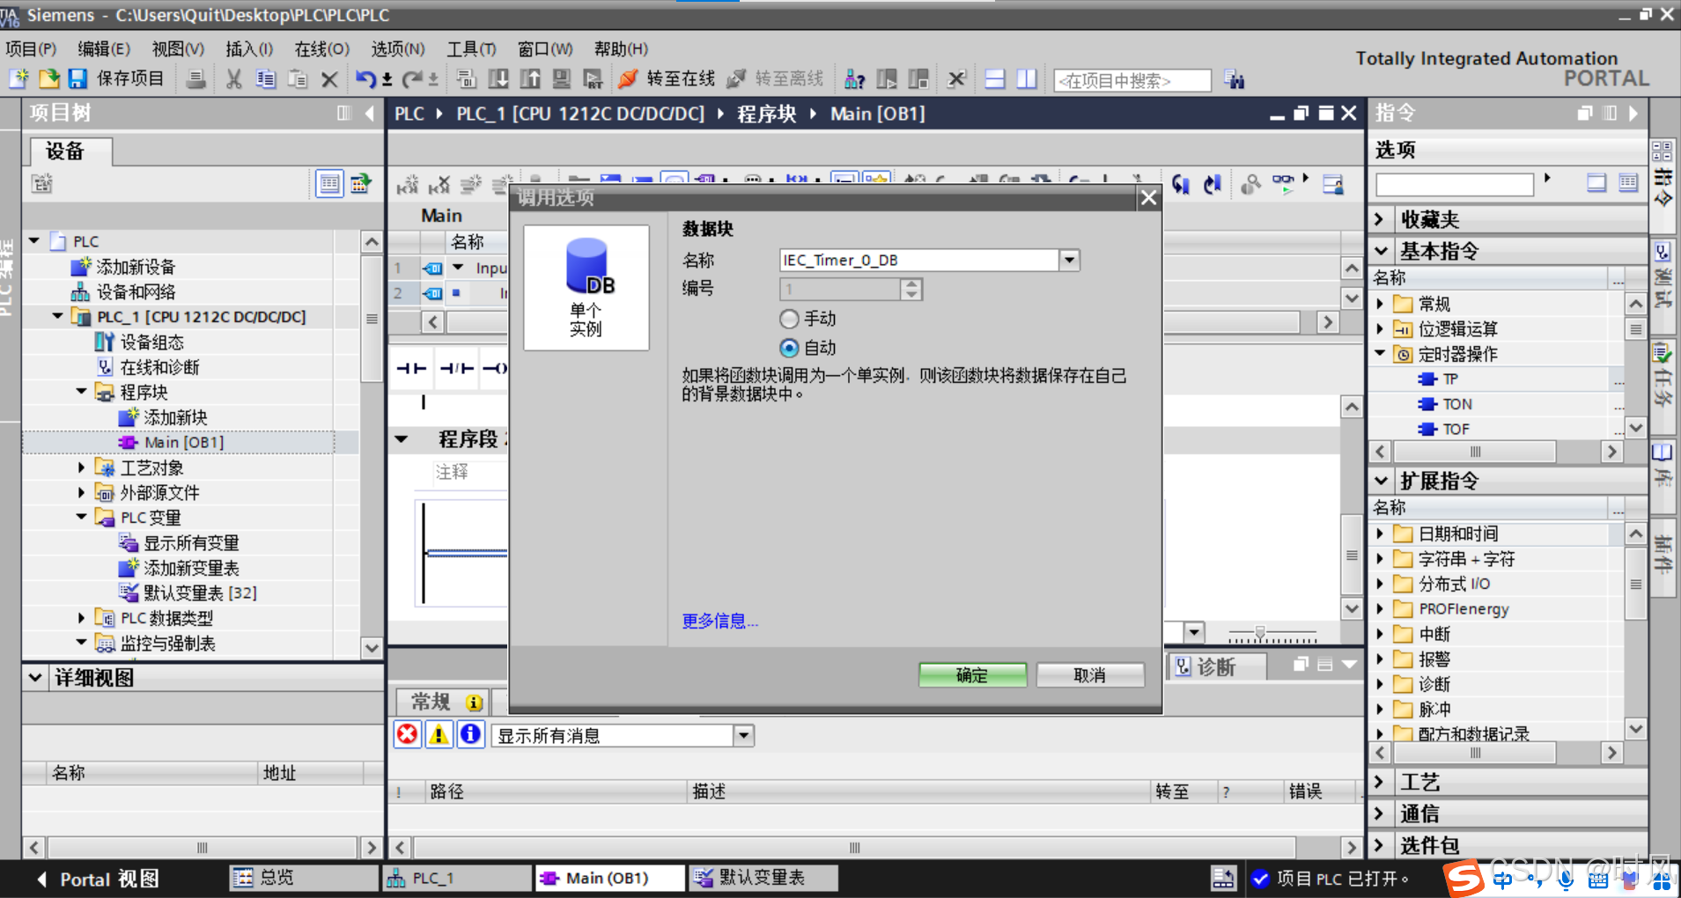Collapse the 基本指令 section
Screen dimensions: 1681x898
click(1381, 251)
